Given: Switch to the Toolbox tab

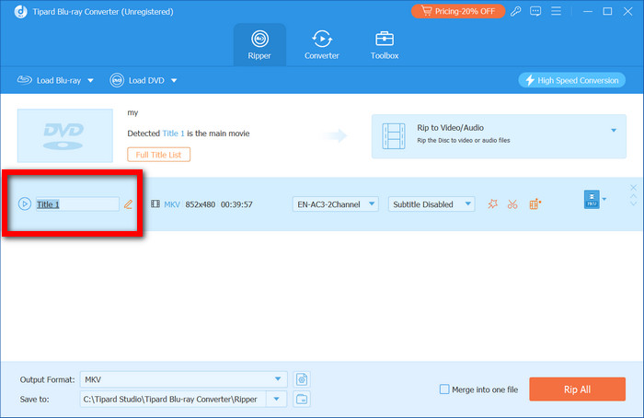Looking at the screenshot, I should 384,43.
